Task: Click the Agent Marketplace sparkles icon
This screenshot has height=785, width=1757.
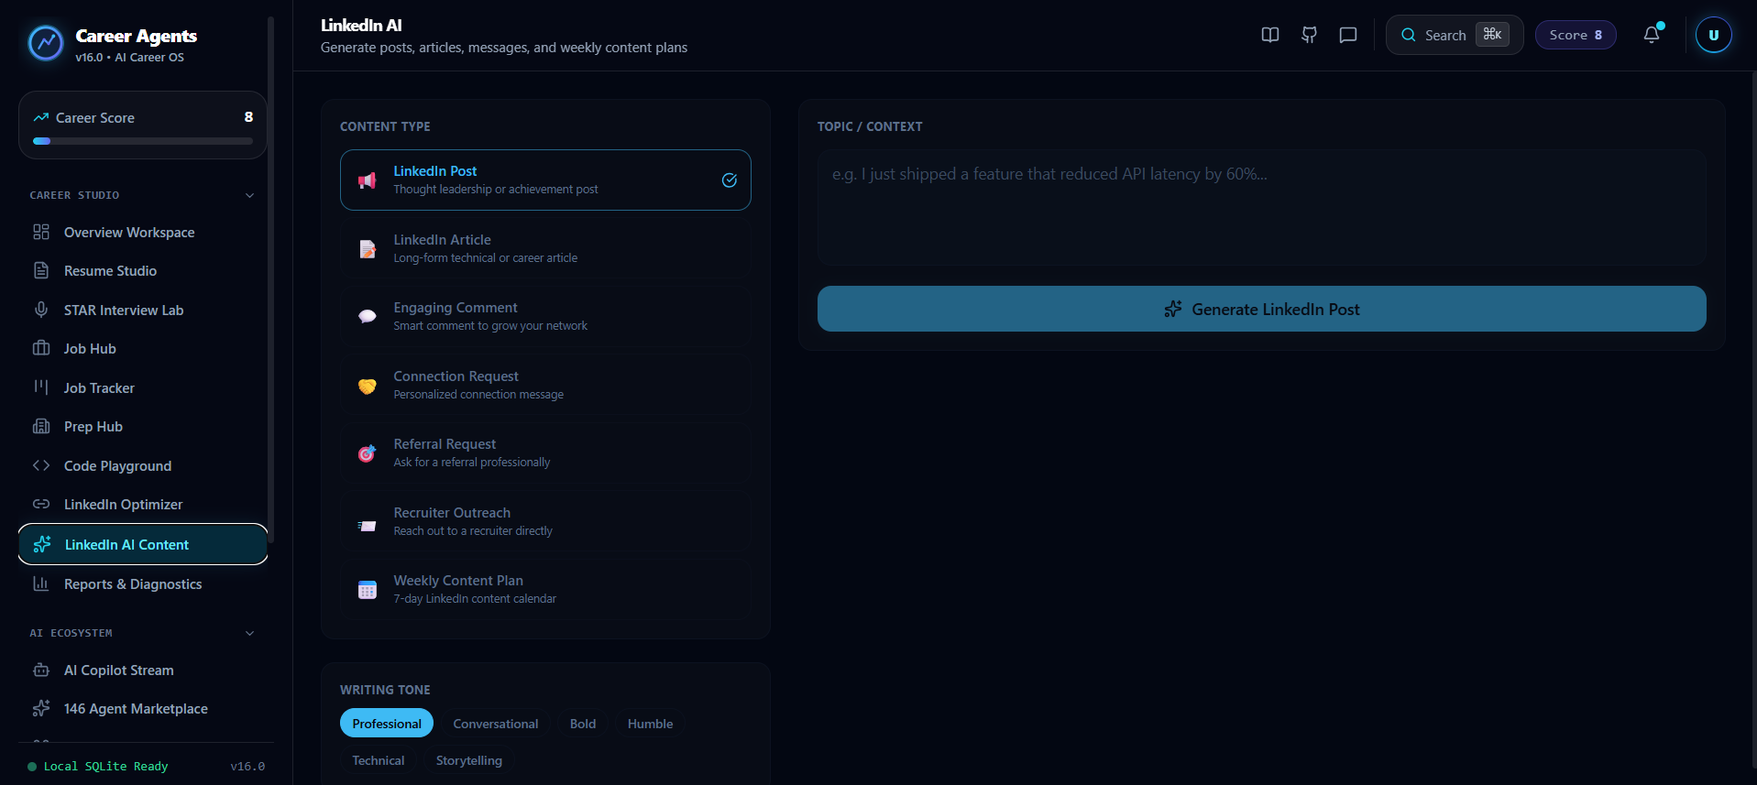Action: [x=41, y=708]
